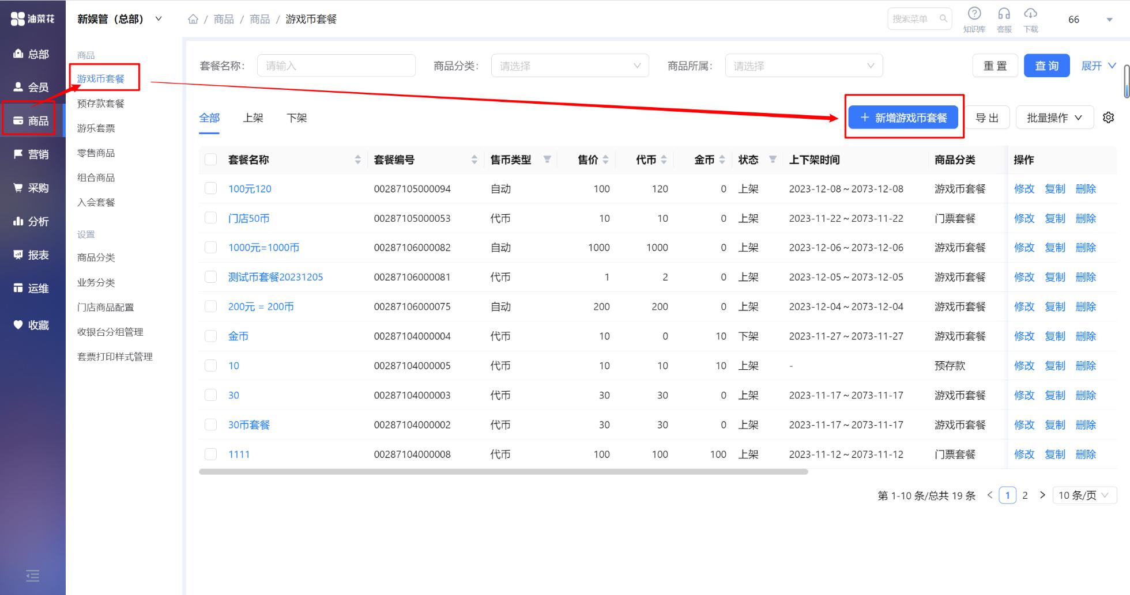Image resolution: width=1130 pixels, height=595 pixels.
Task: Collapse the sidebar with the bottom menu icon
Action: [33, 575]
